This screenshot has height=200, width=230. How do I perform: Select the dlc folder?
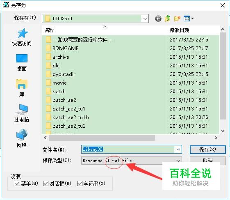click(53, 66)
